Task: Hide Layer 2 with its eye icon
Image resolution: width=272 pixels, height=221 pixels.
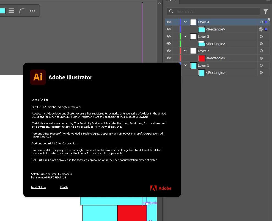Action: (169, 51)
